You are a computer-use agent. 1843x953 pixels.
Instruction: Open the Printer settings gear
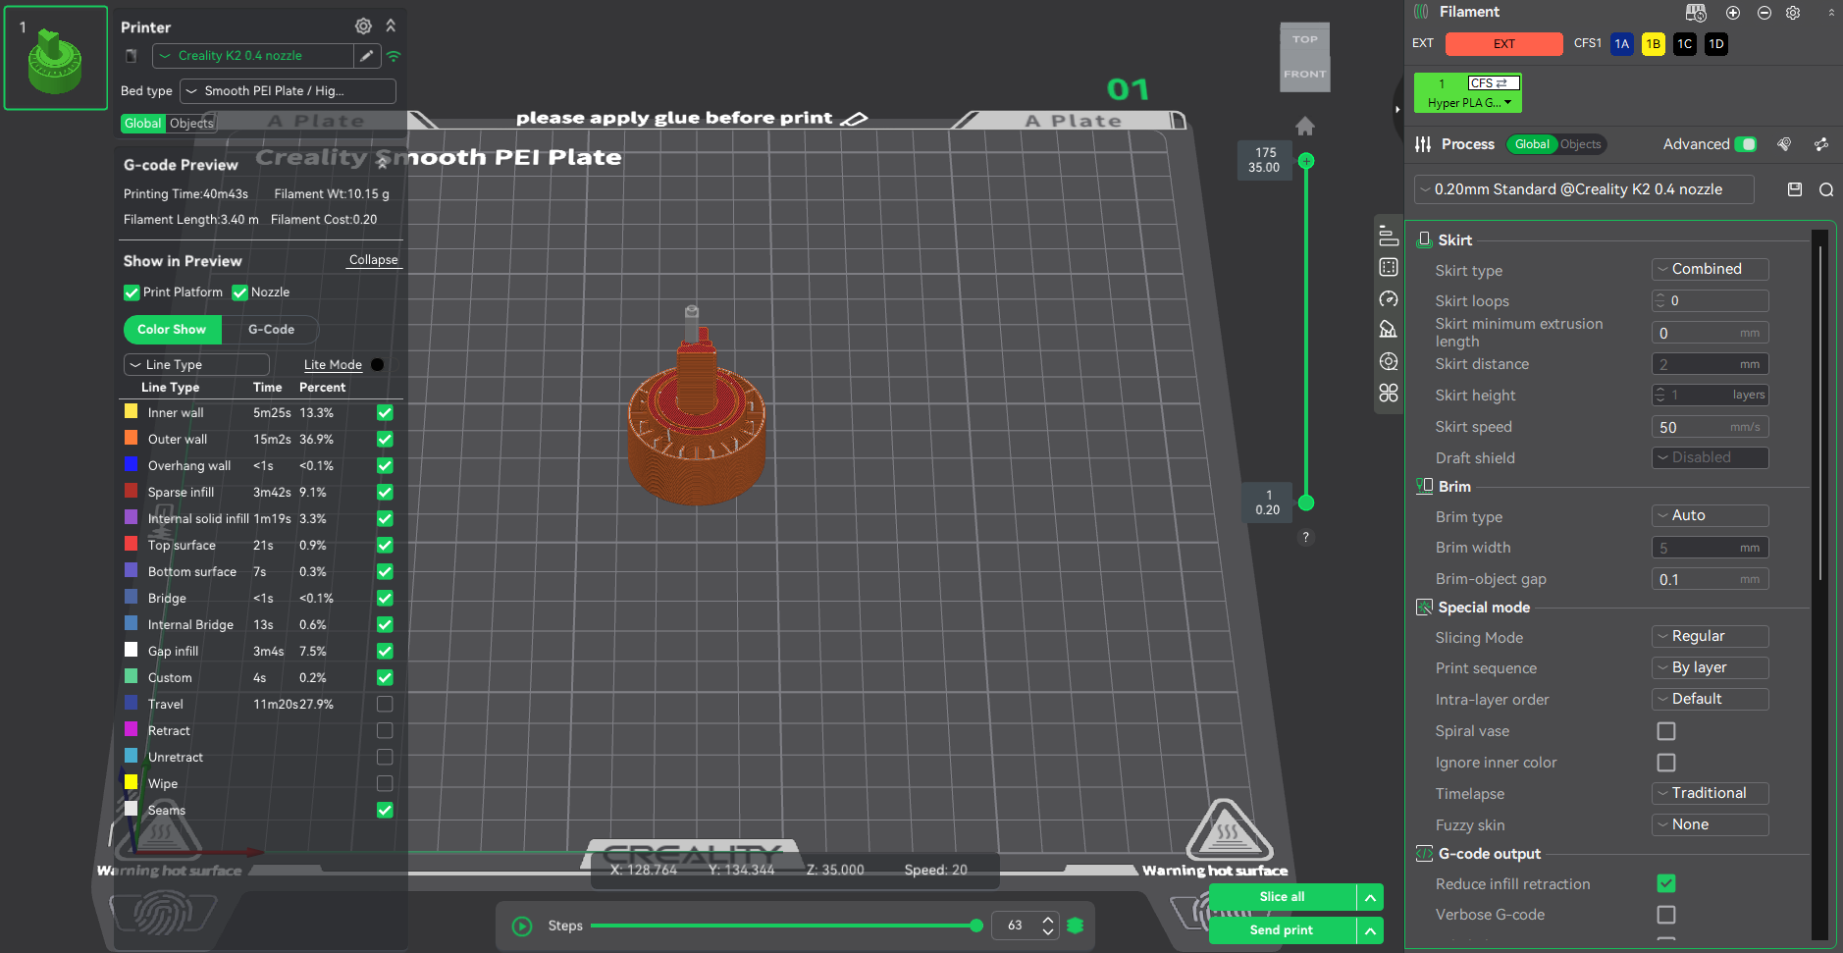363,26
